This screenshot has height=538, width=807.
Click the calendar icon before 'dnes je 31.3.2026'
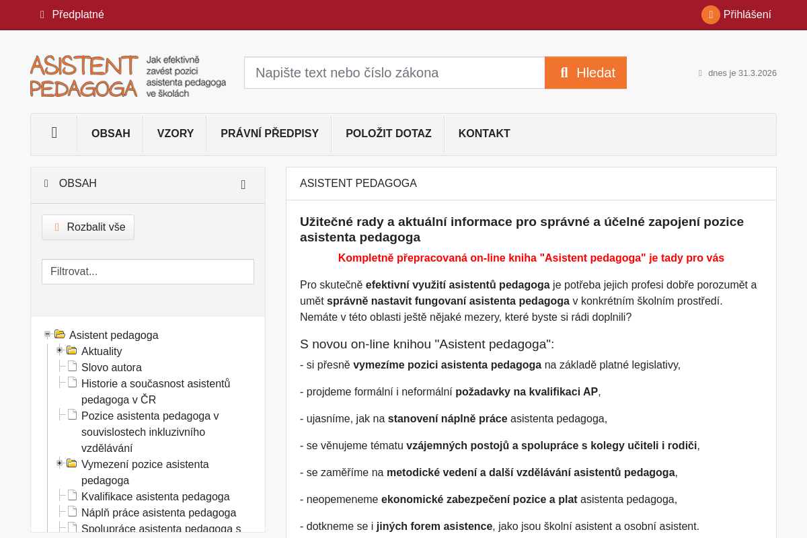click(x=699, y=73)
